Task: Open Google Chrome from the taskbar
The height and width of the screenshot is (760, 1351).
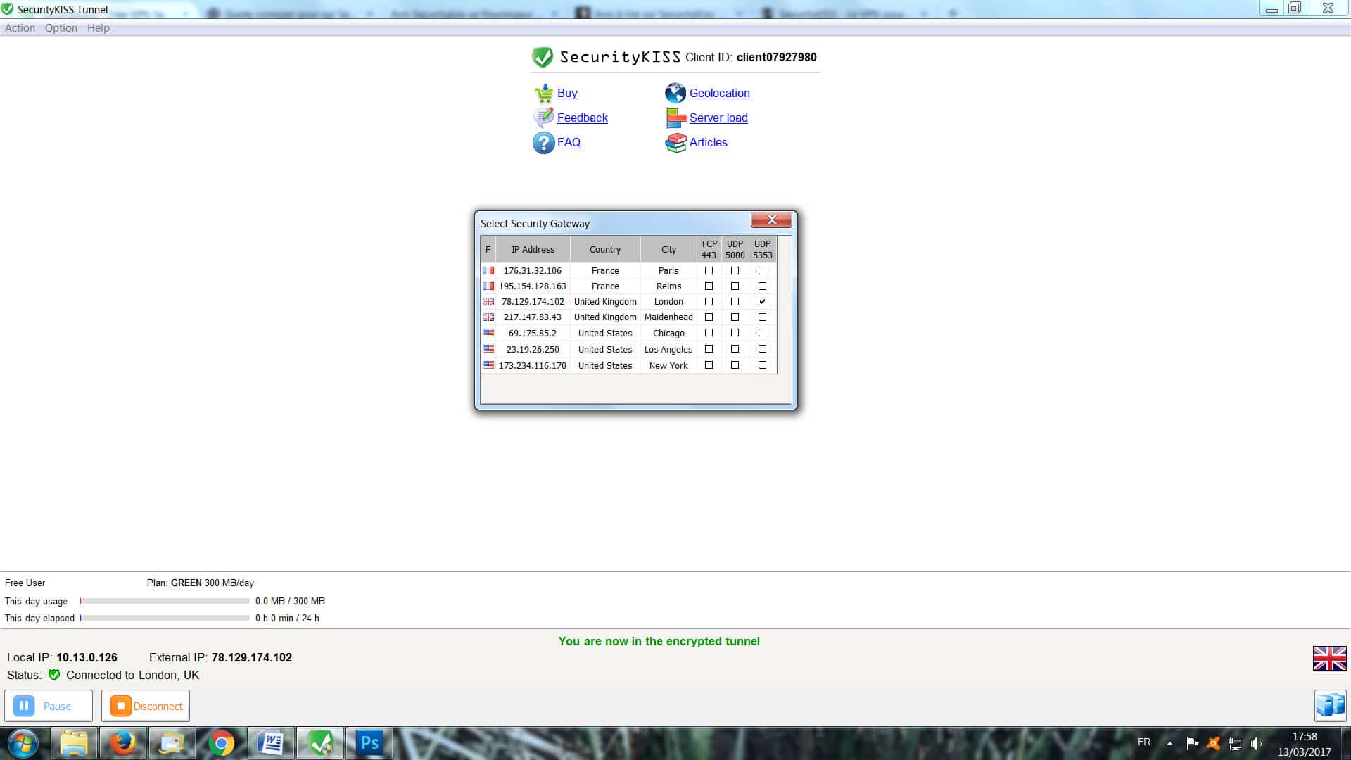Action: coord(221,743)
